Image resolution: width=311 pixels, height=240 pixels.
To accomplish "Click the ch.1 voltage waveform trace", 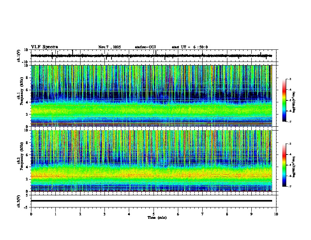I will click(x=151, y=56).
